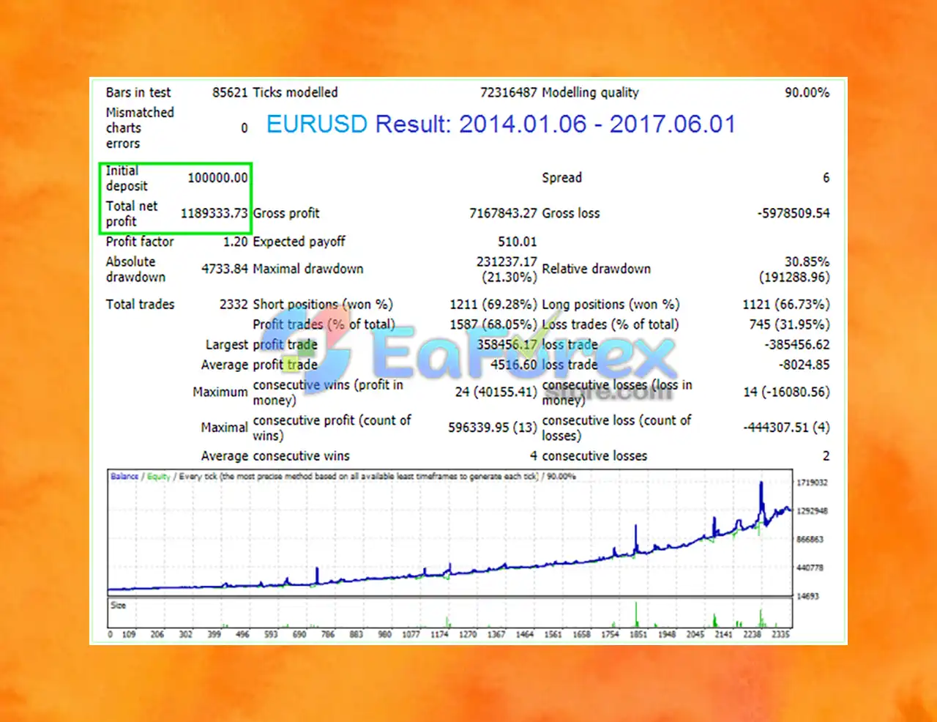Select the 1121 (66.73%) long positions value

point(786,305)
